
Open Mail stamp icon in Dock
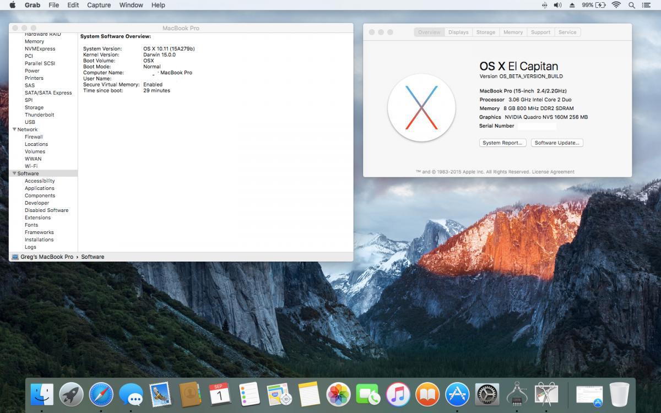pyautogui.click(x=160, y=394)
